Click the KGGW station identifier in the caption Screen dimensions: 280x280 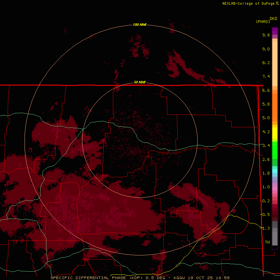[180, 278]
